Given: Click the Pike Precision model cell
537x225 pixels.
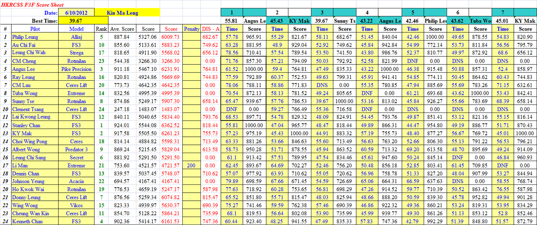Looking at the screenshot, I should [76, 69].
